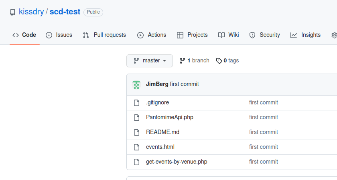Open the master branch dropdown
The width and height of the screenshot is (337, 180).
pos(149,61)
